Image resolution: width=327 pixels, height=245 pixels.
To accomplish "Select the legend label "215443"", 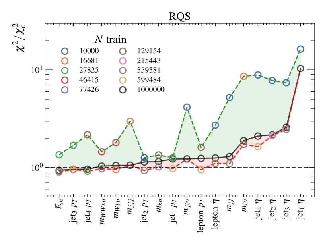I will pyautogui.click(x=149, y=60).
